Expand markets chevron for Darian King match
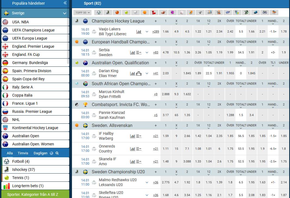 147,73
